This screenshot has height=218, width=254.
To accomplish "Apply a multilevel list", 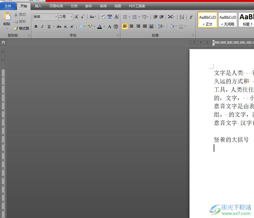I will (x=144, y=17).
